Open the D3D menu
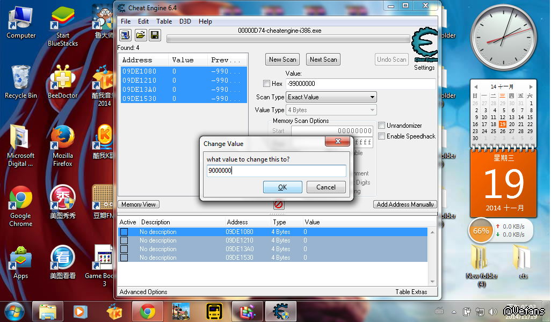 (185, 21)
